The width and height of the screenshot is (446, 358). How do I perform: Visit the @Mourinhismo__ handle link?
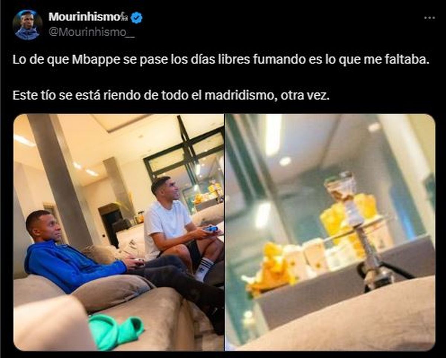91,32
